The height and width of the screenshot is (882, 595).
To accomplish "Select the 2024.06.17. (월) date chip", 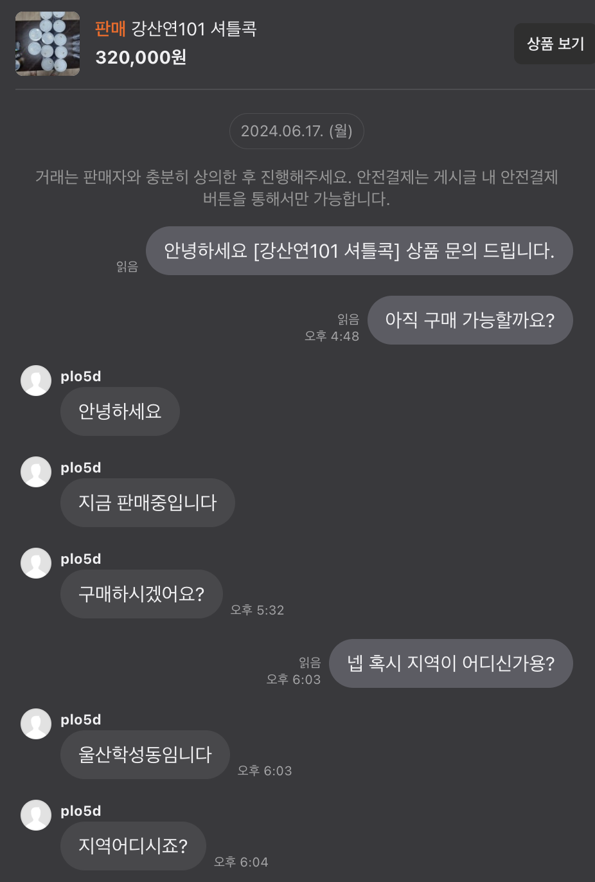I will pyautogui.click(x=297, y=131).
